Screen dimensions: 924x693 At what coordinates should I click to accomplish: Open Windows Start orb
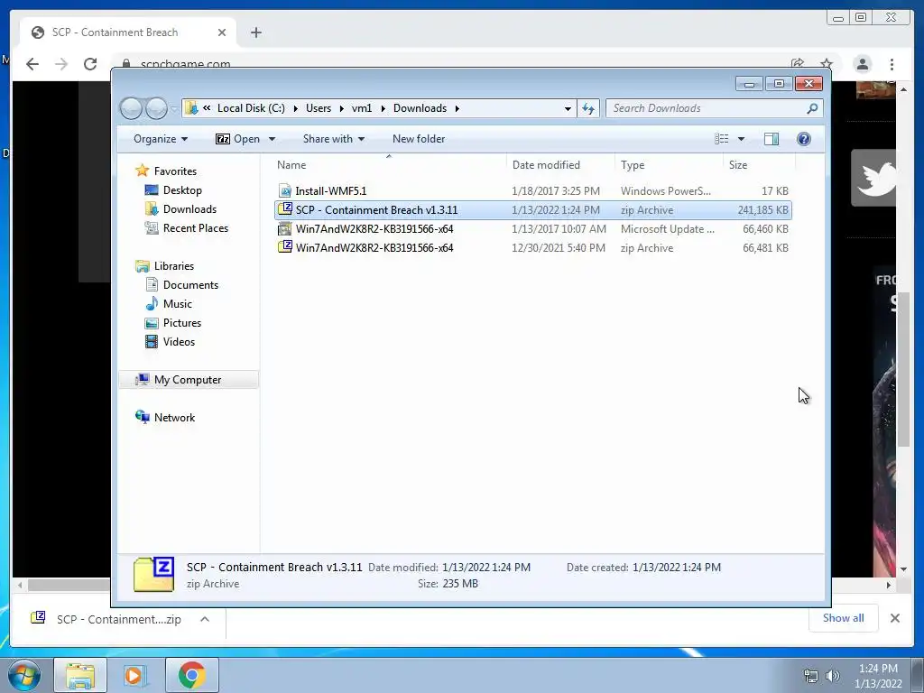(x=24, y=675)
